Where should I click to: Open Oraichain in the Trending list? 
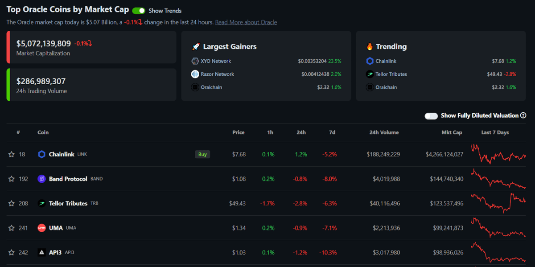(x=386, y=87)
